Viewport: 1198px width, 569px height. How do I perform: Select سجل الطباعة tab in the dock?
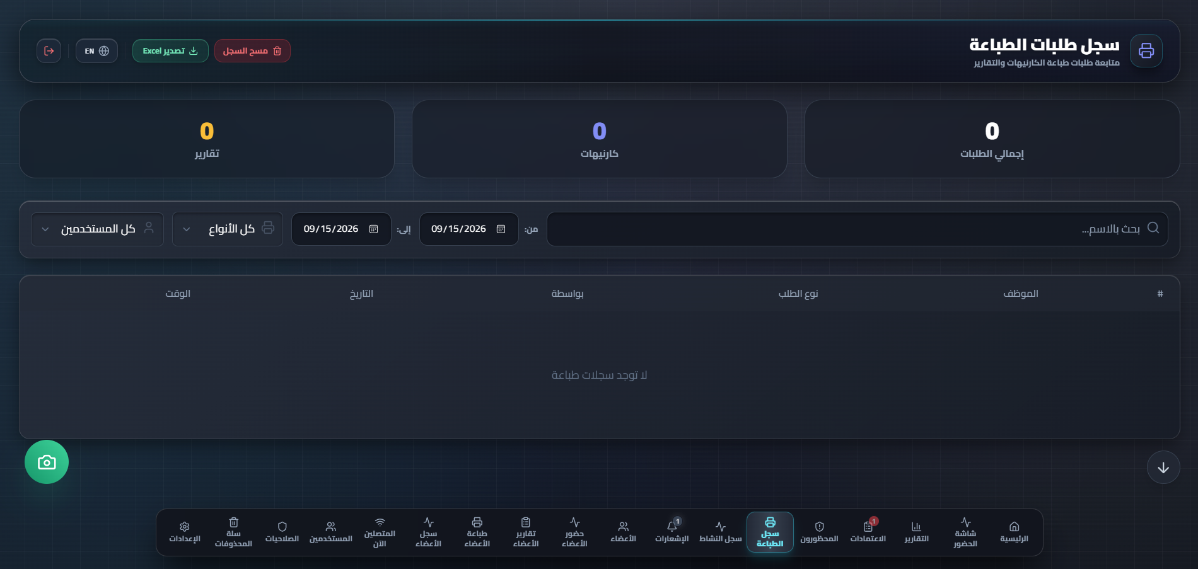pyautogui.click(x=770, y=532)
